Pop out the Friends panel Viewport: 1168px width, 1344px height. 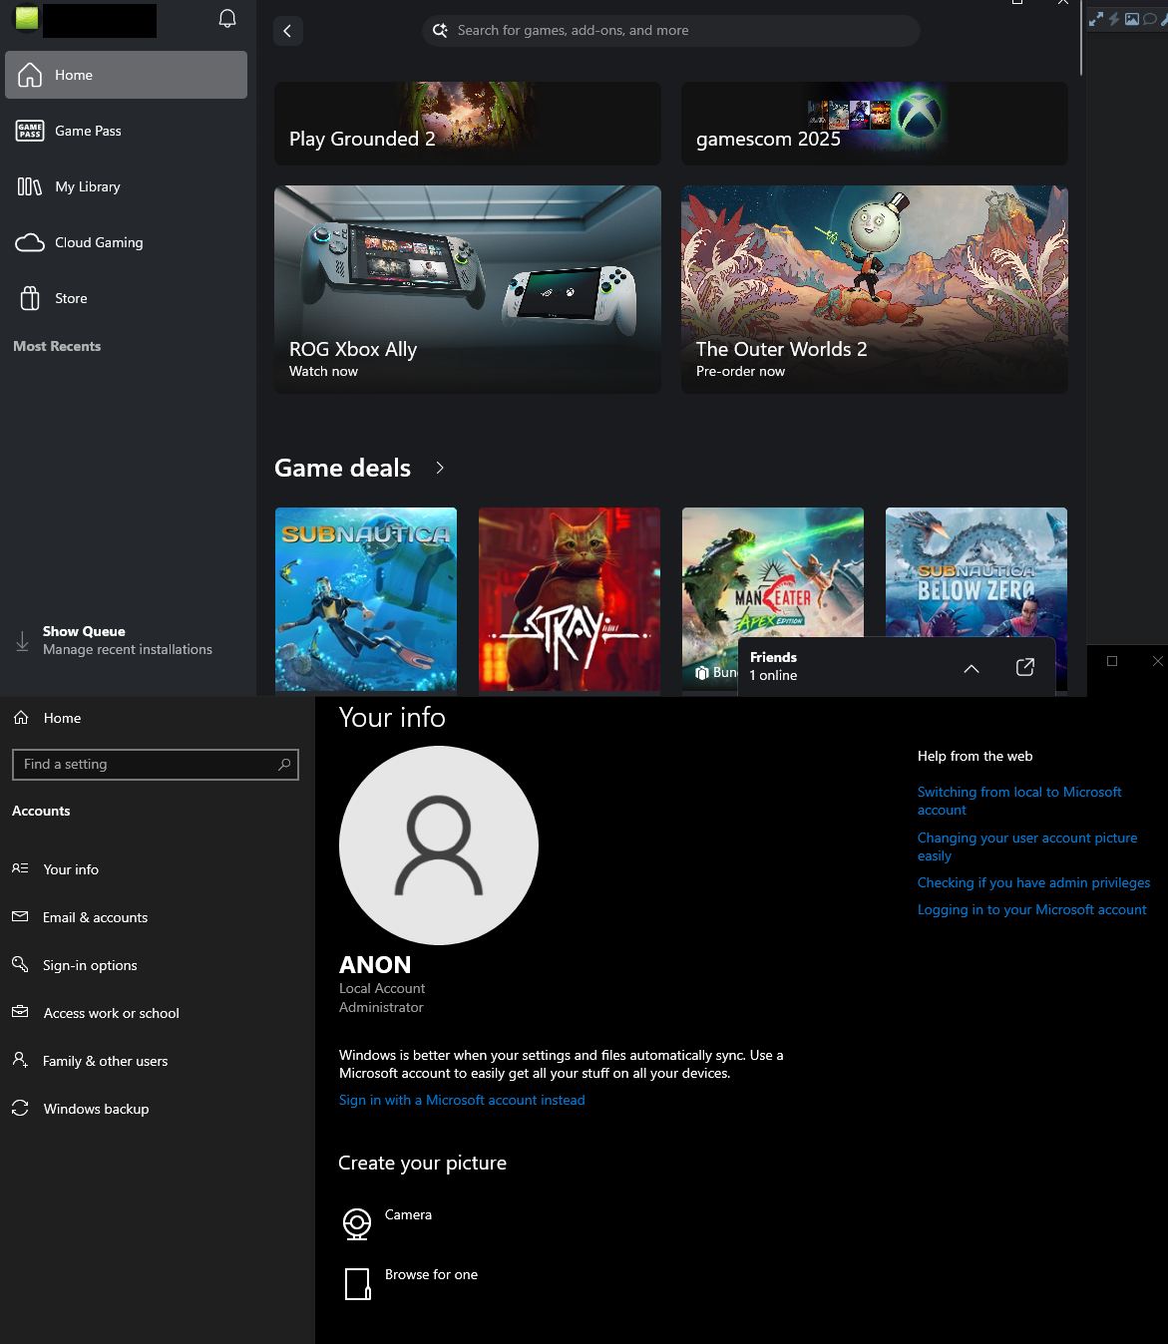[1024, 667]
